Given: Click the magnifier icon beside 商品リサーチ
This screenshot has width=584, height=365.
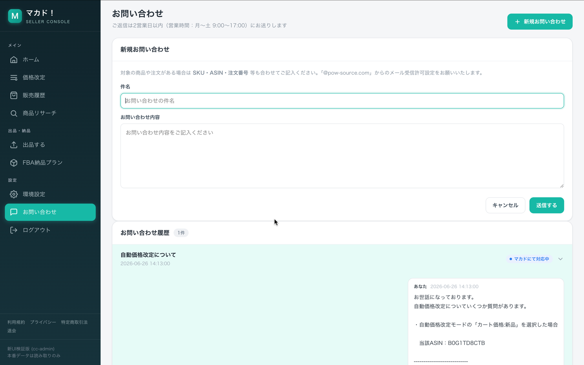Looking at the screenshot, I should click(14, 113).
